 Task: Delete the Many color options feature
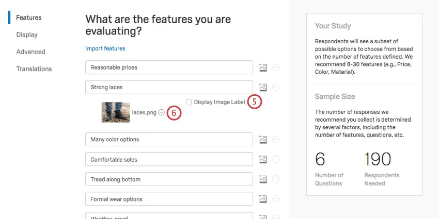276,139
